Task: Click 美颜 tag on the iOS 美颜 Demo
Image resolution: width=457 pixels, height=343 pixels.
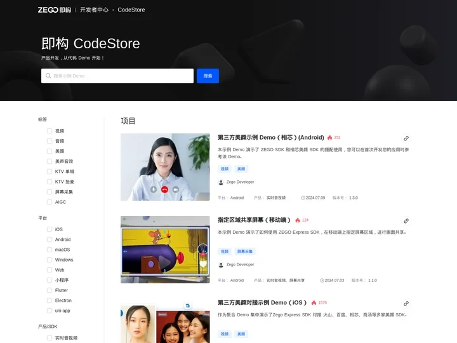Action: [241, 334]
